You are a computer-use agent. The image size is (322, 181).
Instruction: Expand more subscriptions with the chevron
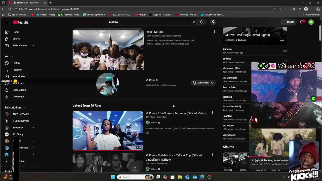7,161
